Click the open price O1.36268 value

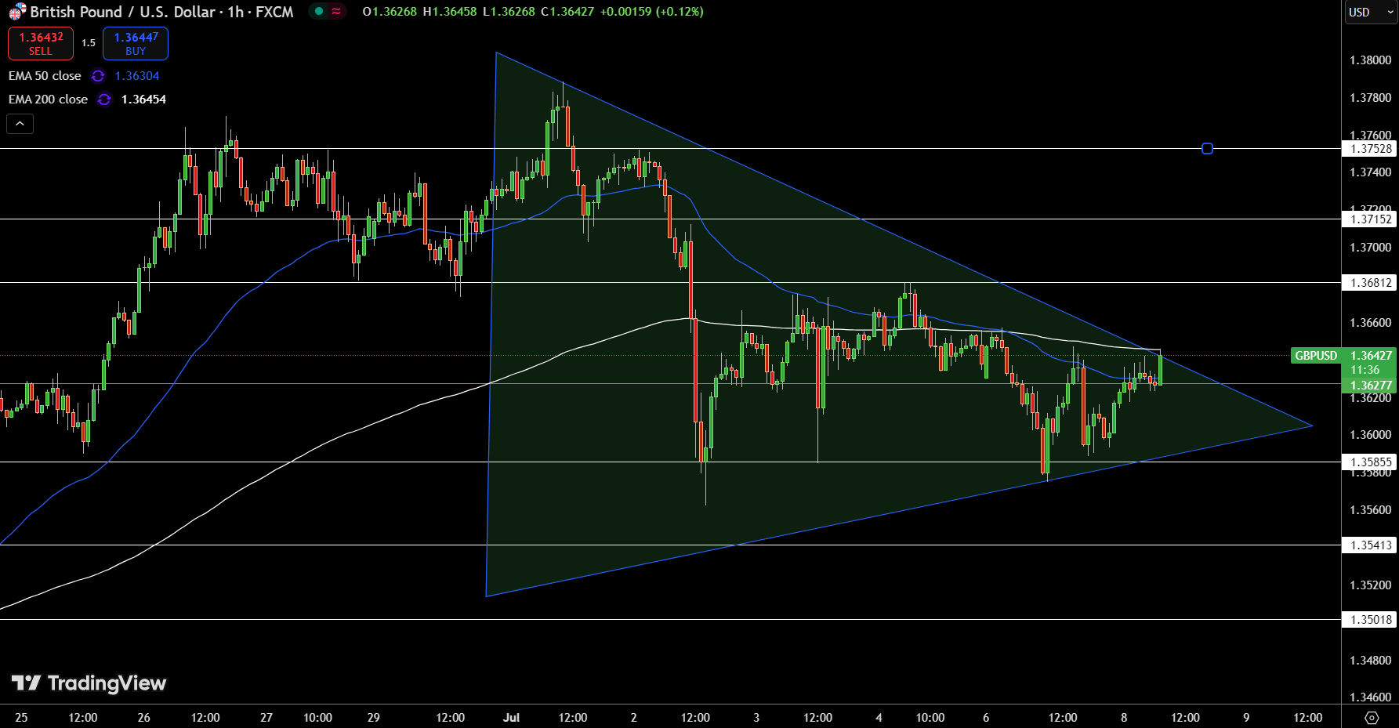click(390, 12)
